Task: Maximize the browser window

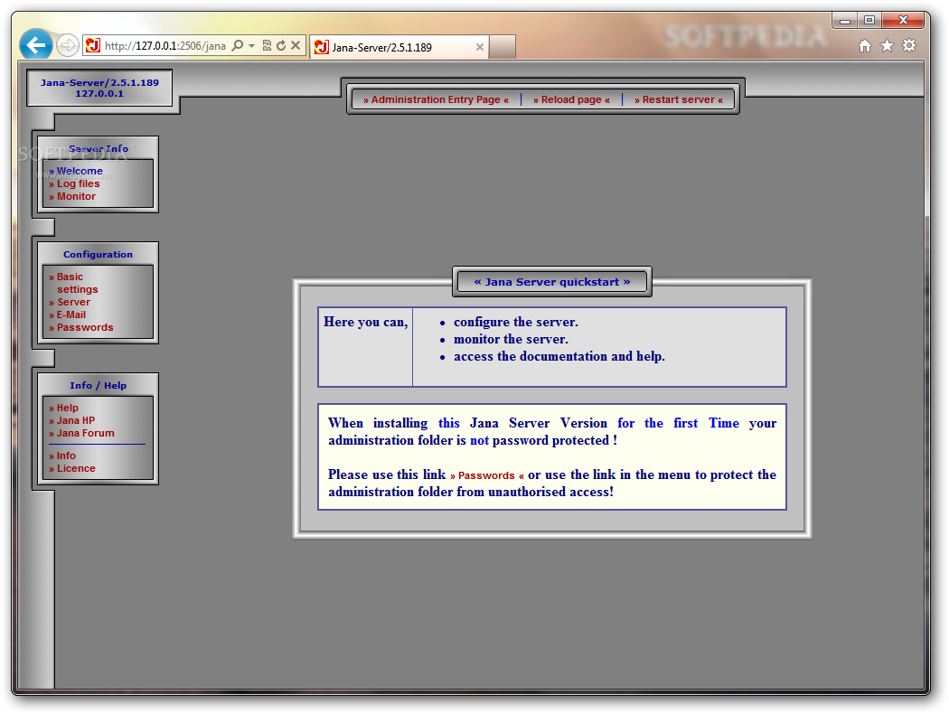Action: (x=869, y=21)
